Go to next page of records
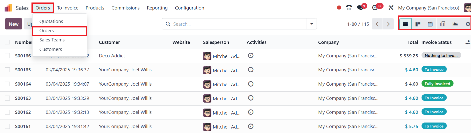471x133 pixels. click(388, 24)
